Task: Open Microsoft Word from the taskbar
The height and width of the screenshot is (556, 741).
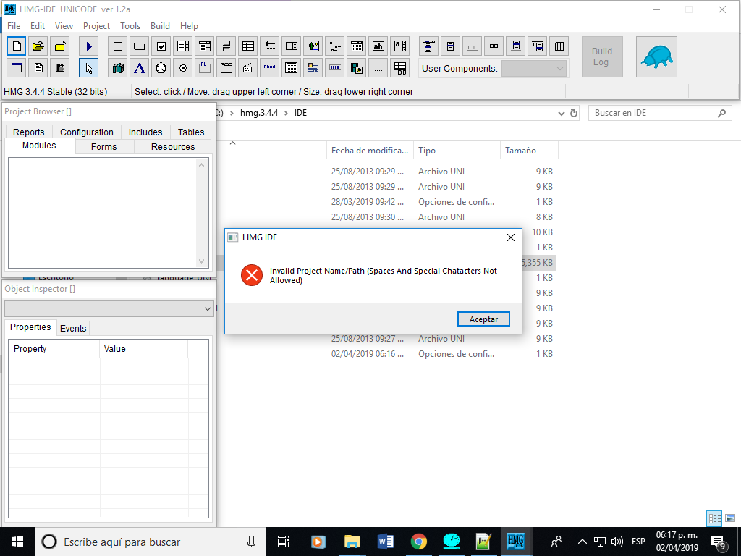Action: (386, 542)
